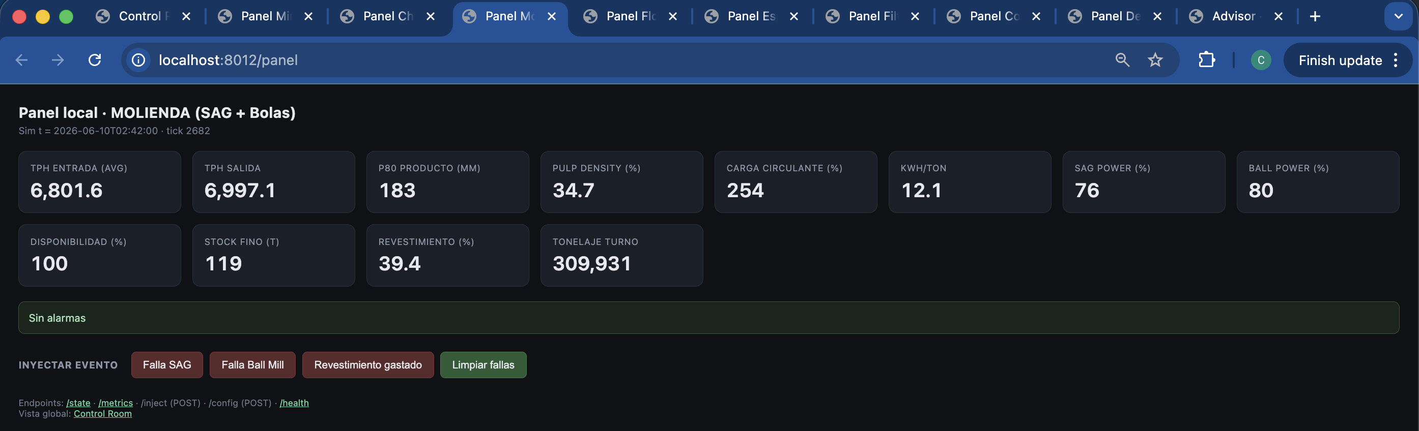The height and width of the screenshot is (431, 1419).
Task: Click the DISPONIBILIDAD value 100
Action: click(49, 264)
